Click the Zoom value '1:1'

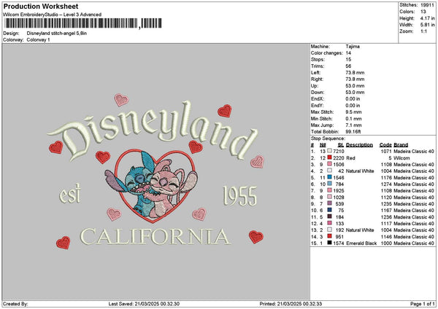click(423, 31)
